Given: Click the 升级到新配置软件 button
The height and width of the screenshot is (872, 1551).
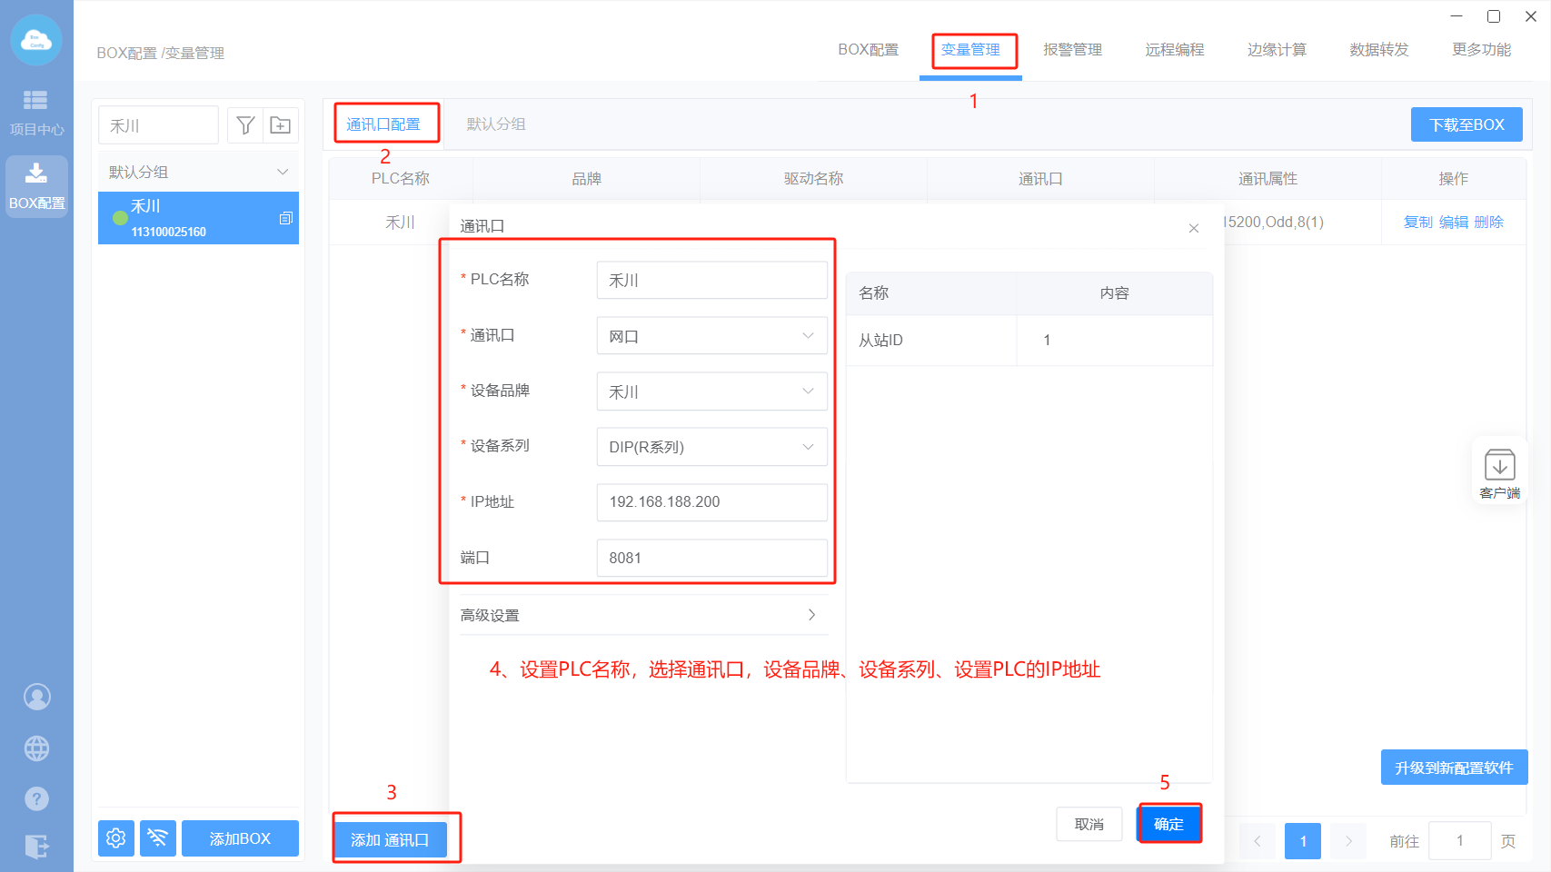Looking at the screenshot, I should coord(1454,768).
